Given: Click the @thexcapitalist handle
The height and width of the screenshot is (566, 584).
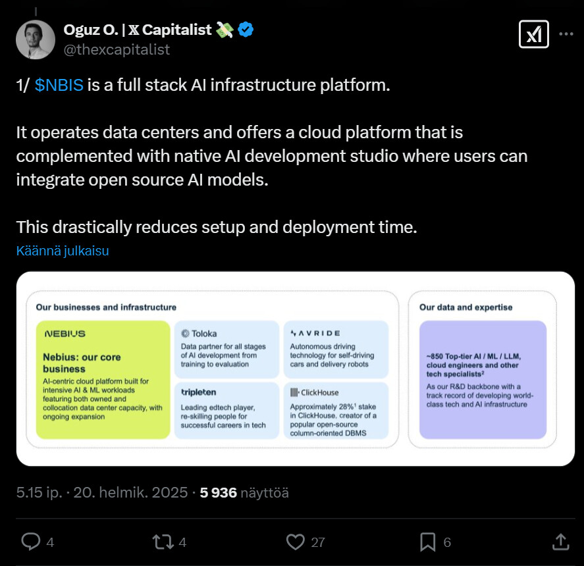Looking at the screenshot, I should [117, 49].
